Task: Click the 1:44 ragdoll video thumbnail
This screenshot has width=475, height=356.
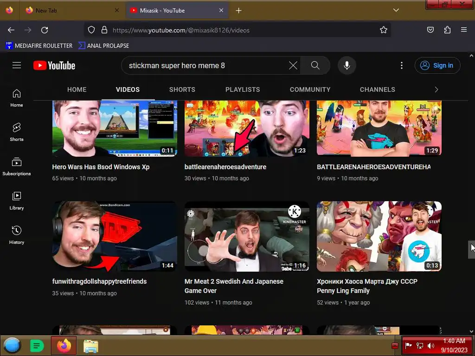Action: tap(115, 236)
